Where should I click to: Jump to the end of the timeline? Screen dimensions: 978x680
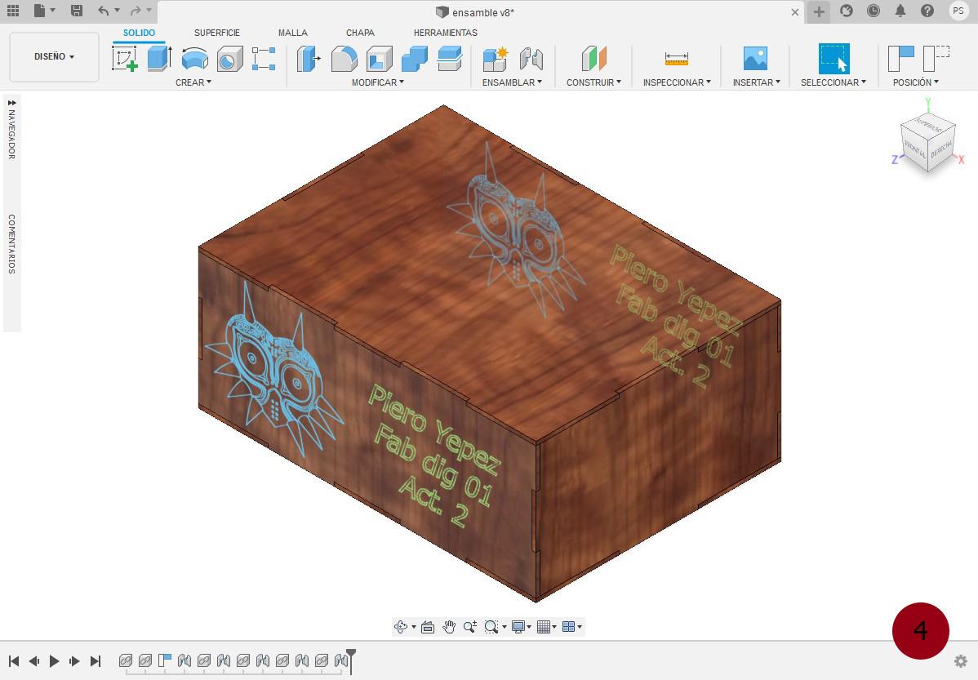(x=96, y=660)
